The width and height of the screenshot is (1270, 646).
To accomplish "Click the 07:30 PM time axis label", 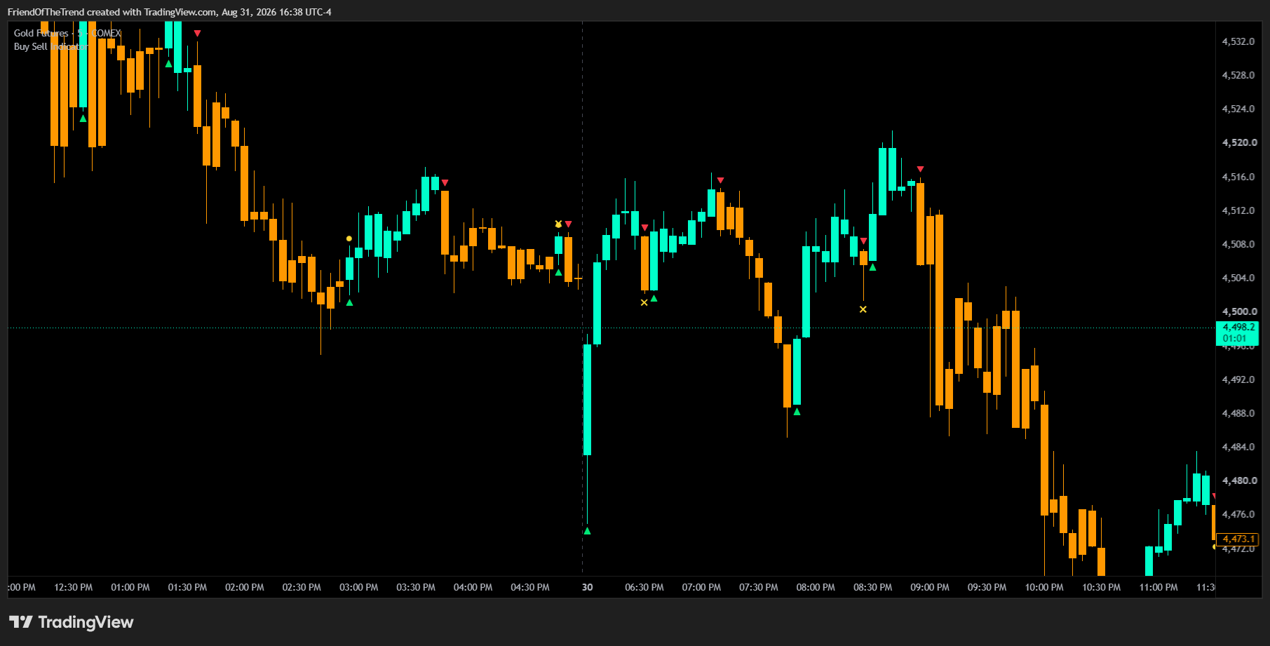I will tap(759, 587).
